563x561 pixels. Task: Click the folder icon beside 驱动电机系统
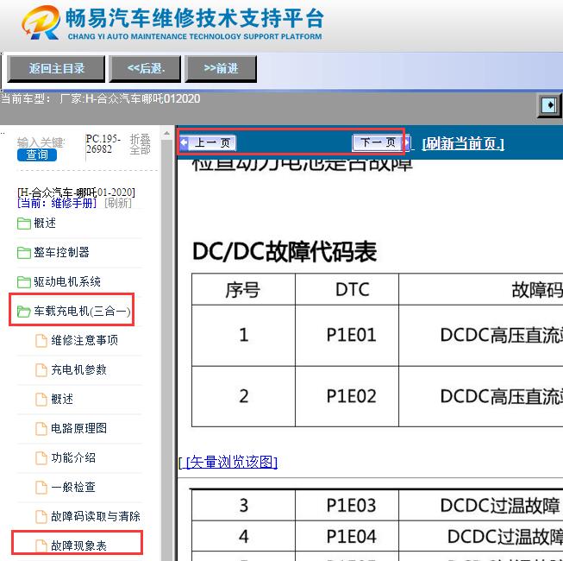click(x=23, y=282)
